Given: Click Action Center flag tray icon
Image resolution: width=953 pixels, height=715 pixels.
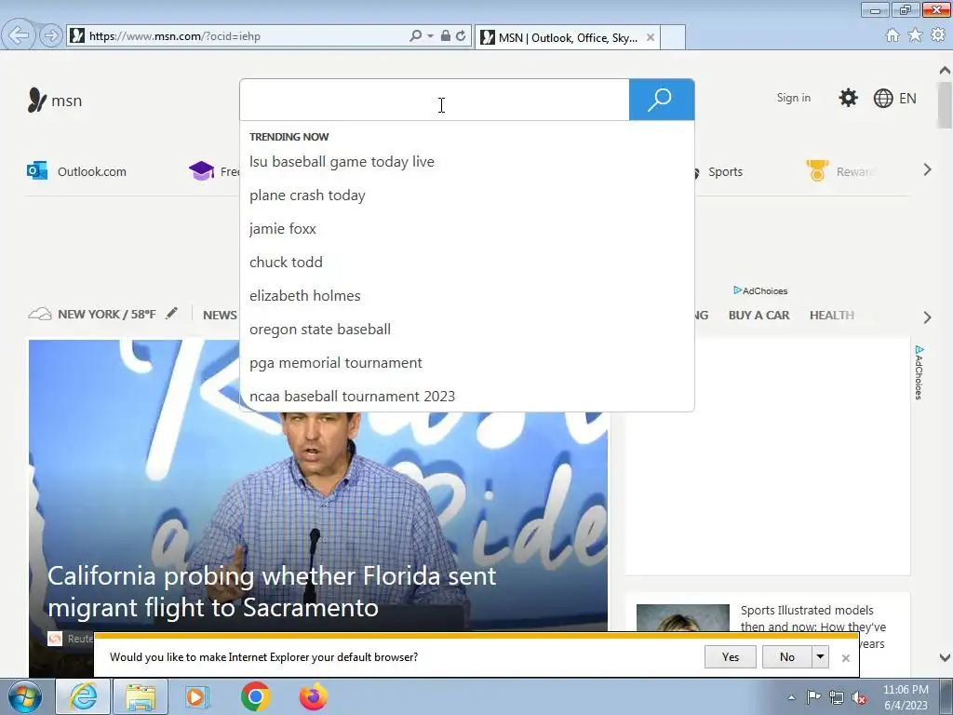Looking at the screenshot, I should pyautogui.click(x=813, y=697).
